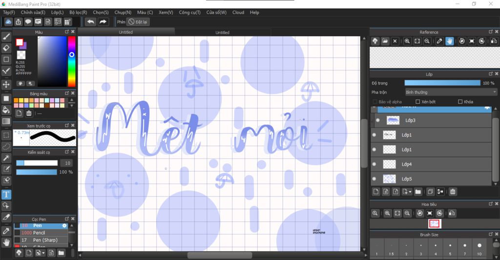Pop out the Lớp layers panel
Viewport: 500px width, 260px height.
pos(491,74)
